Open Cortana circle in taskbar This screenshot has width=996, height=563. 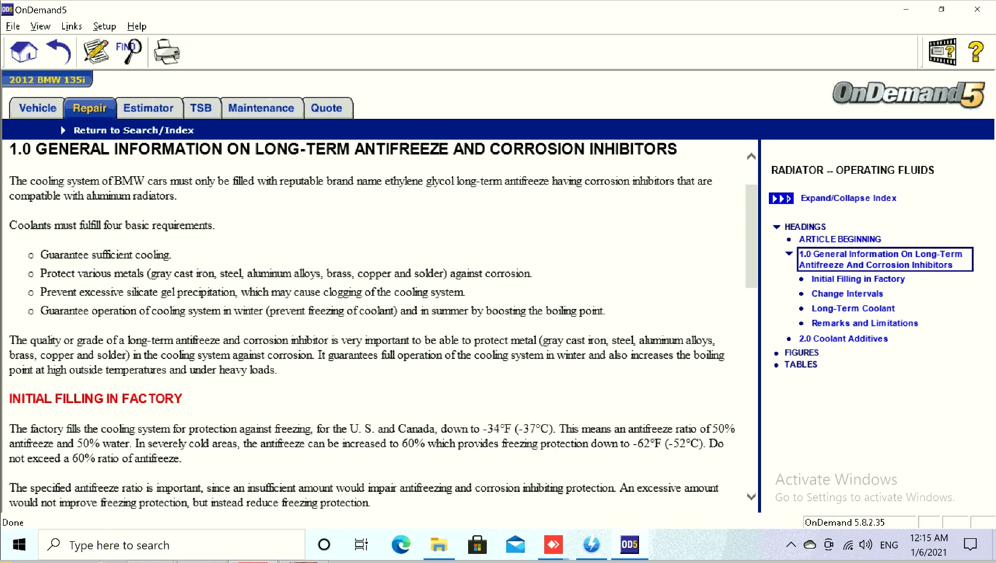click(x=324, y=545)
